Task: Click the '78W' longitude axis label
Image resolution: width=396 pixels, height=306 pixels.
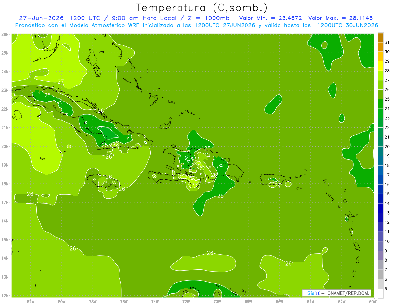Action: click(x=93, y=301)
